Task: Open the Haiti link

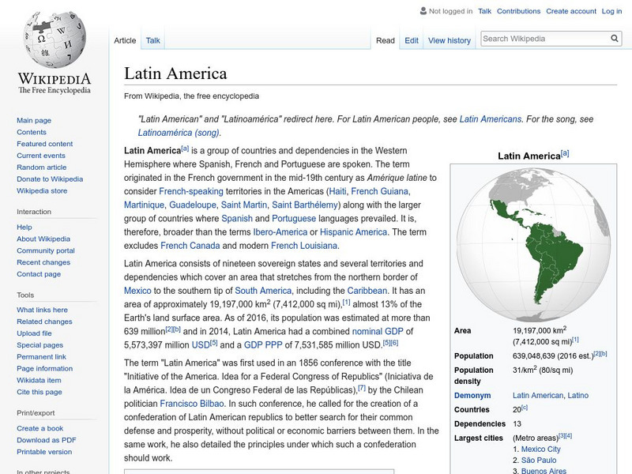Action: click(x=337, y=191)
